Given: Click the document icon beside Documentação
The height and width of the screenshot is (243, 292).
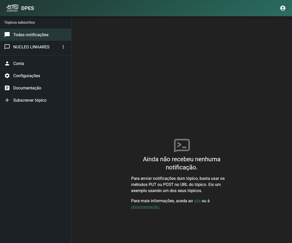Looking at the screenshot, I should (7, 88).
